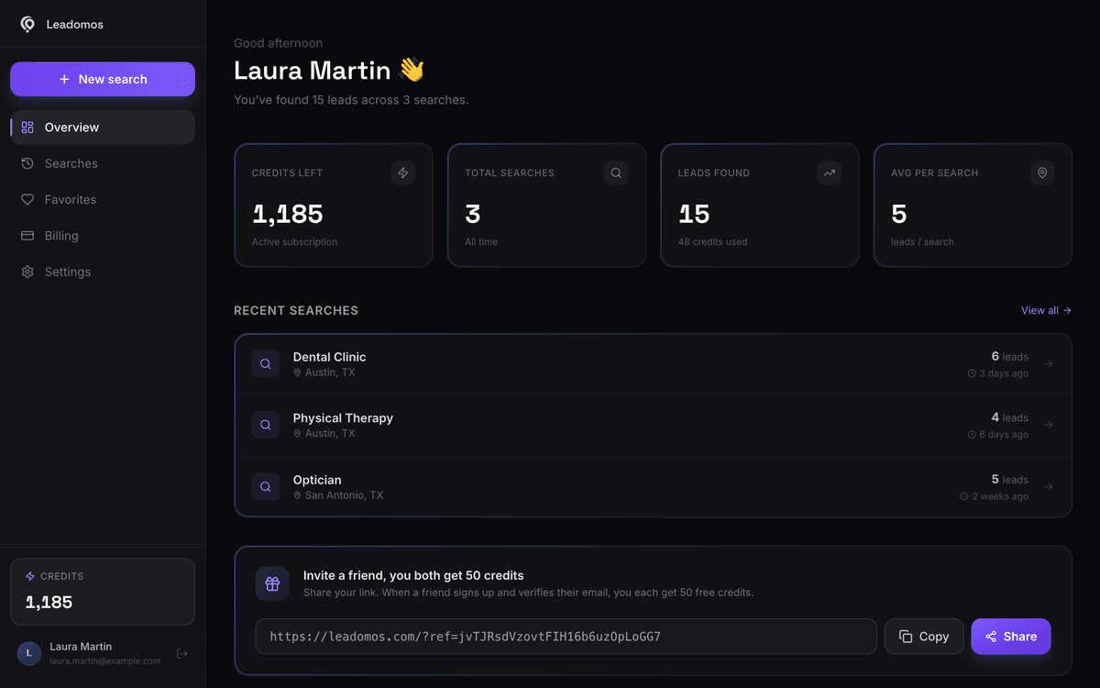
Task: Click the magnifier icon in Total Searches card
Action: 616,172
